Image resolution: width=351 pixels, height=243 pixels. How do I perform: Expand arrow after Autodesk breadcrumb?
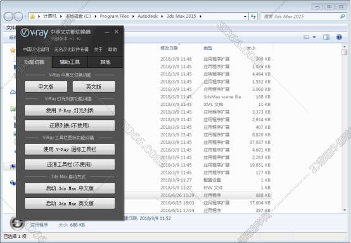click(x=162, y=16)
